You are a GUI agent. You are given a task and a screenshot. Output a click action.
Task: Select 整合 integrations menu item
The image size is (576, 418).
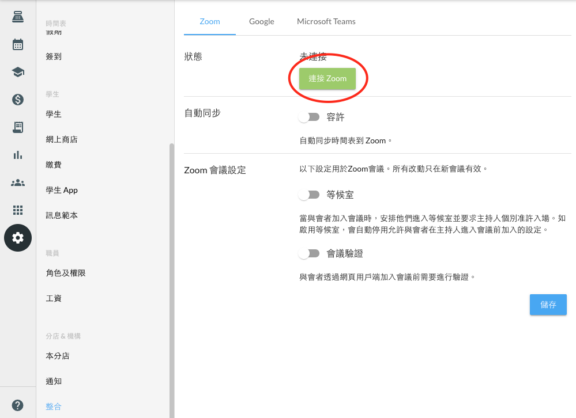(54, 406)
